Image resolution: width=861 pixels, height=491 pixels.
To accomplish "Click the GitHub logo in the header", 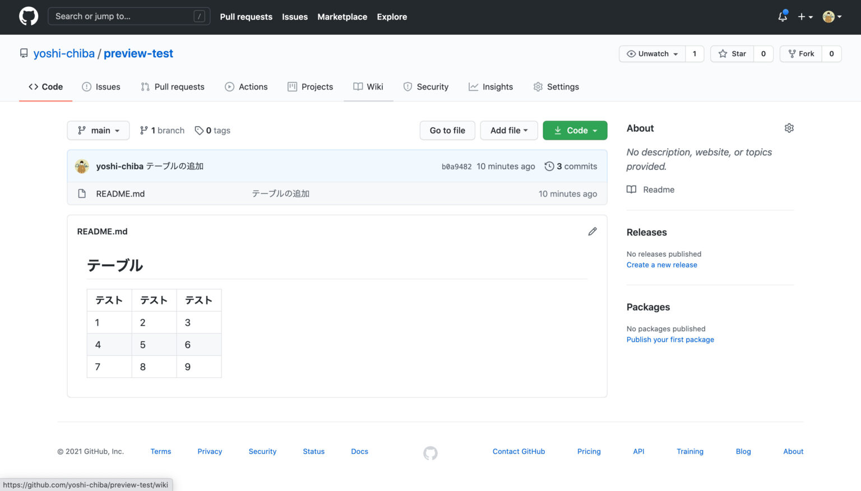I will point(28,16).
